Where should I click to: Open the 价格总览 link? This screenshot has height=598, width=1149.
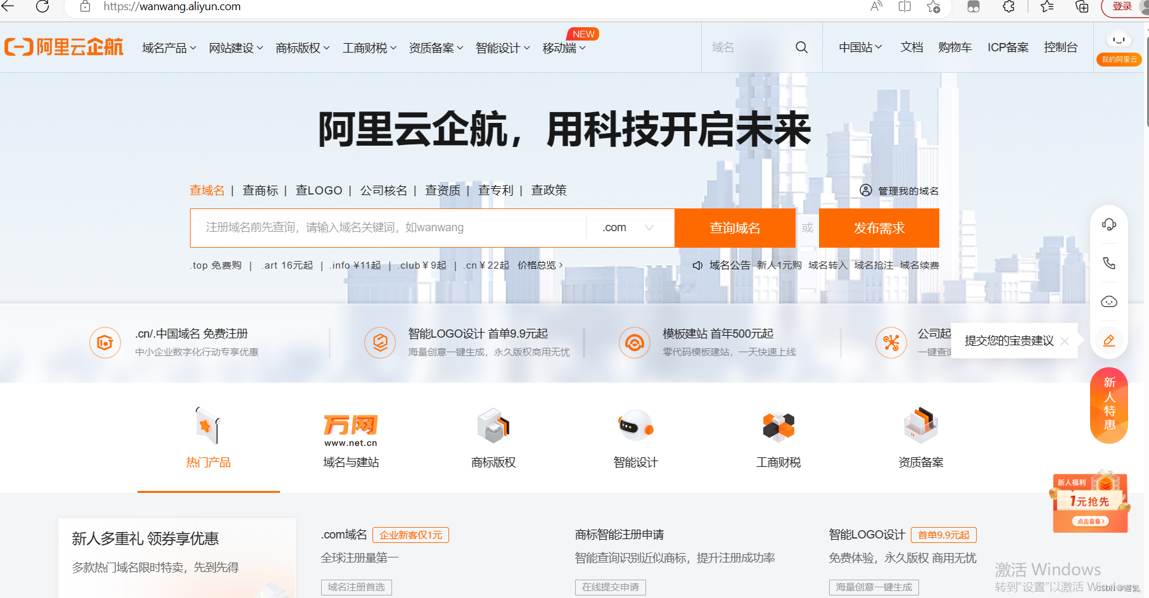[x=540, y=265]
